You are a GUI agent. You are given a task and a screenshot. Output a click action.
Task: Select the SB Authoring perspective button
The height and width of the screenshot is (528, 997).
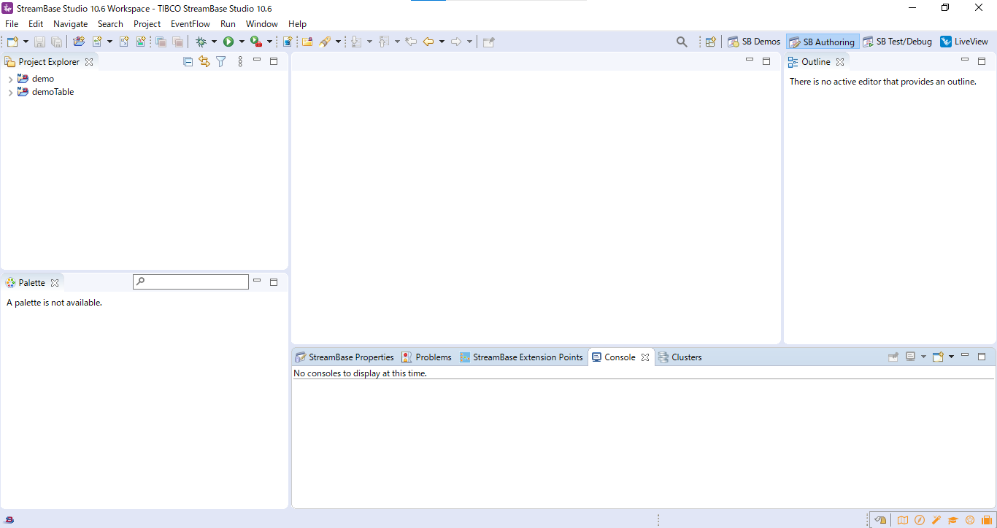click(822, 42)
